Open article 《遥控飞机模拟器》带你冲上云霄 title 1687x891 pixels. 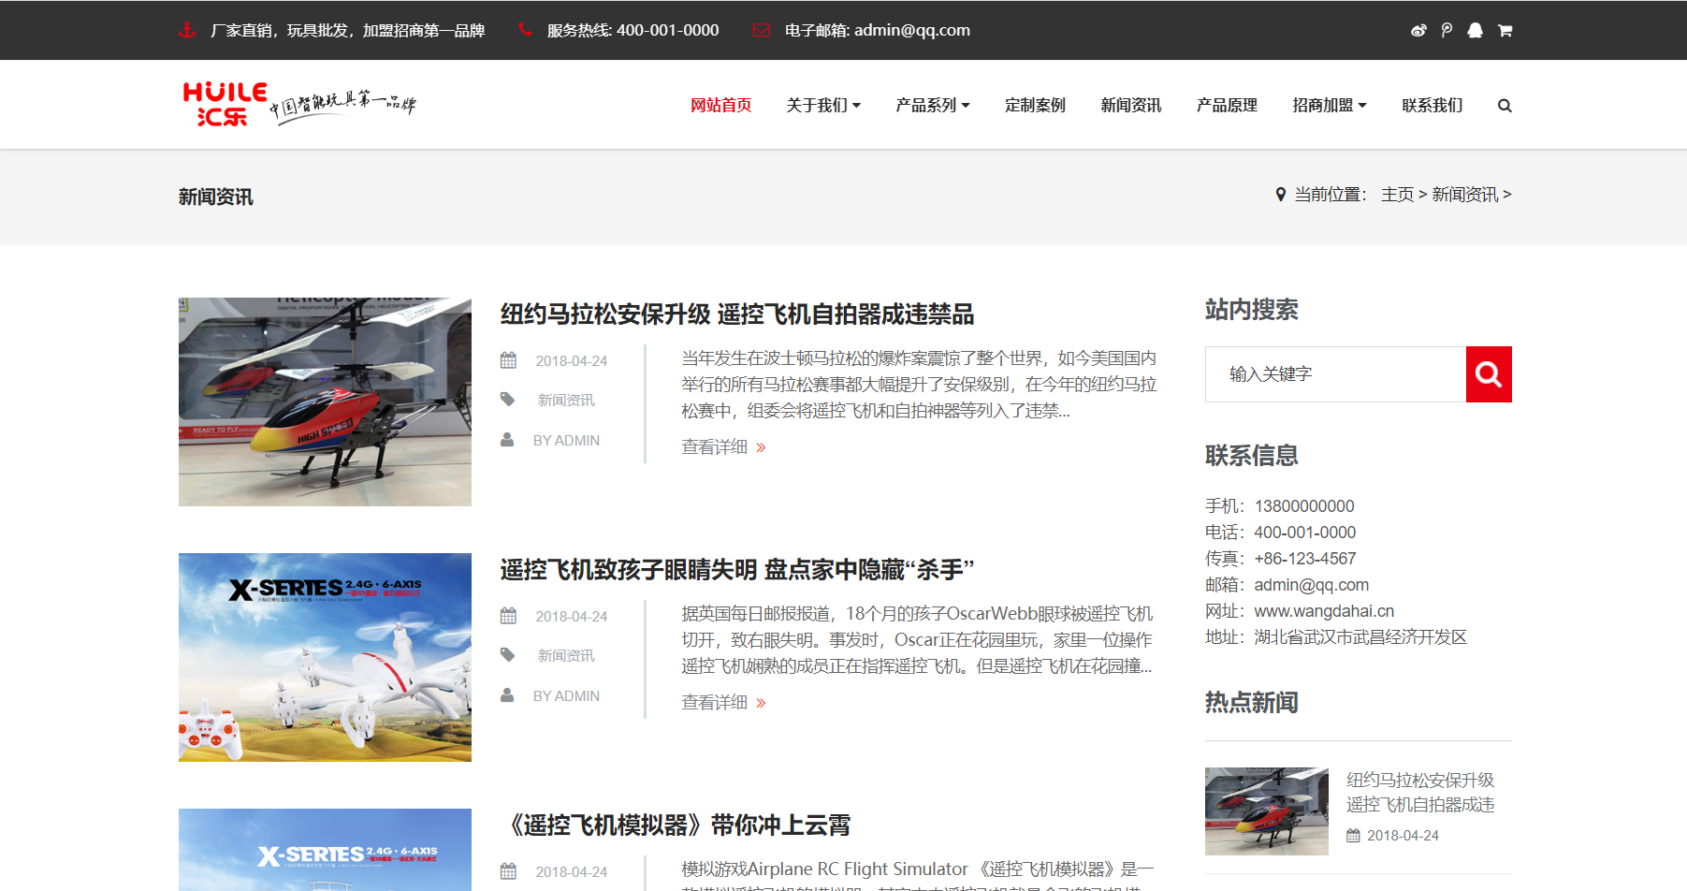tap(676, 825)
